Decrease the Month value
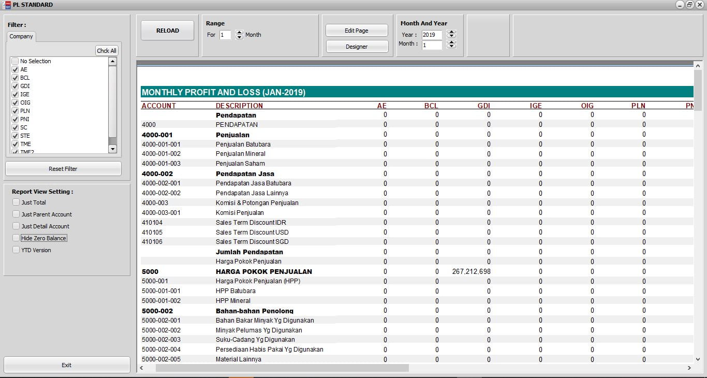Image resolution: width=707 pixels, height=378 pixels. (451, 47)
